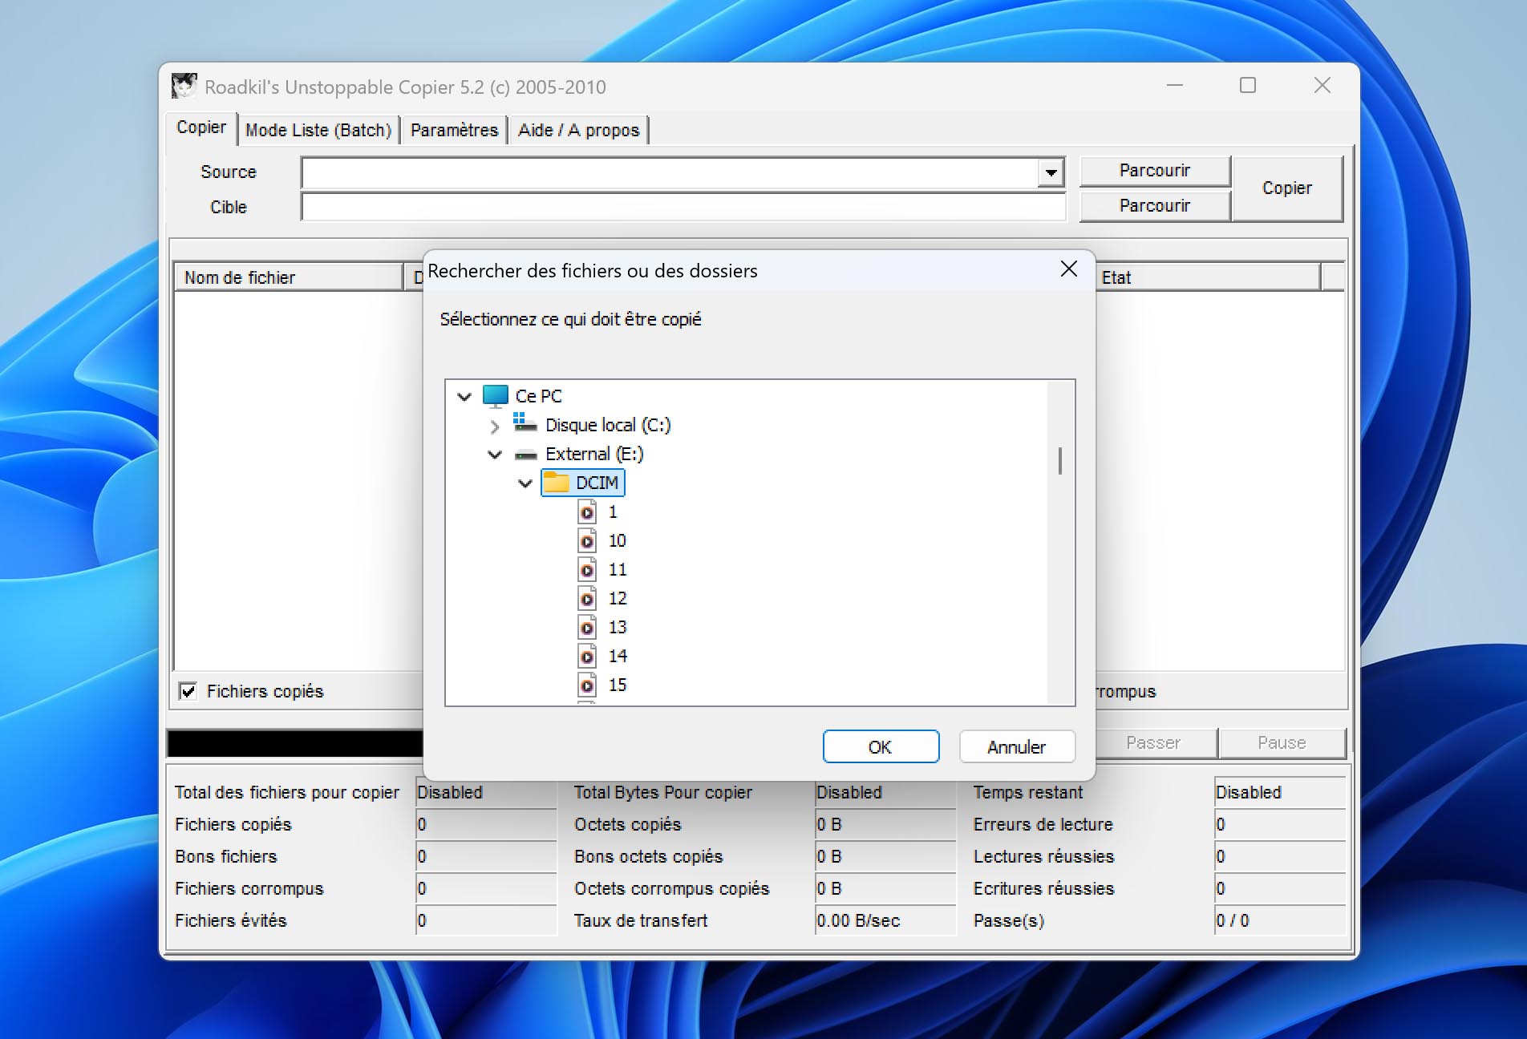Open the Mode Liste (Batch) tab
The width and height of the screenshot is (1527, 1039).
[318, 130]
